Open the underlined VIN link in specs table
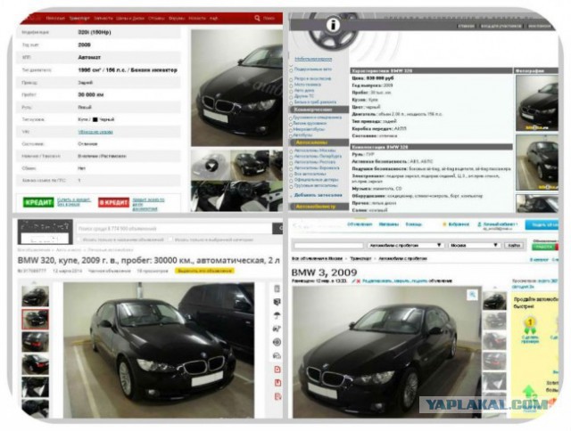Viewport: 571px width, 431px height. pos(95,132)
